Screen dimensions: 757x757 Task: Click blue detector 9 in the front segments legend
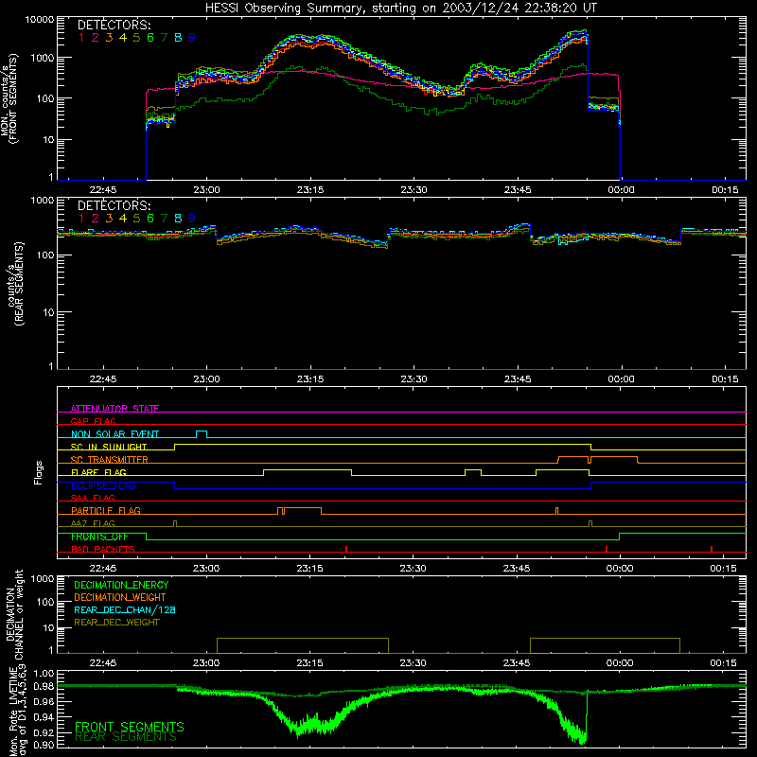[x=192, y=38]
